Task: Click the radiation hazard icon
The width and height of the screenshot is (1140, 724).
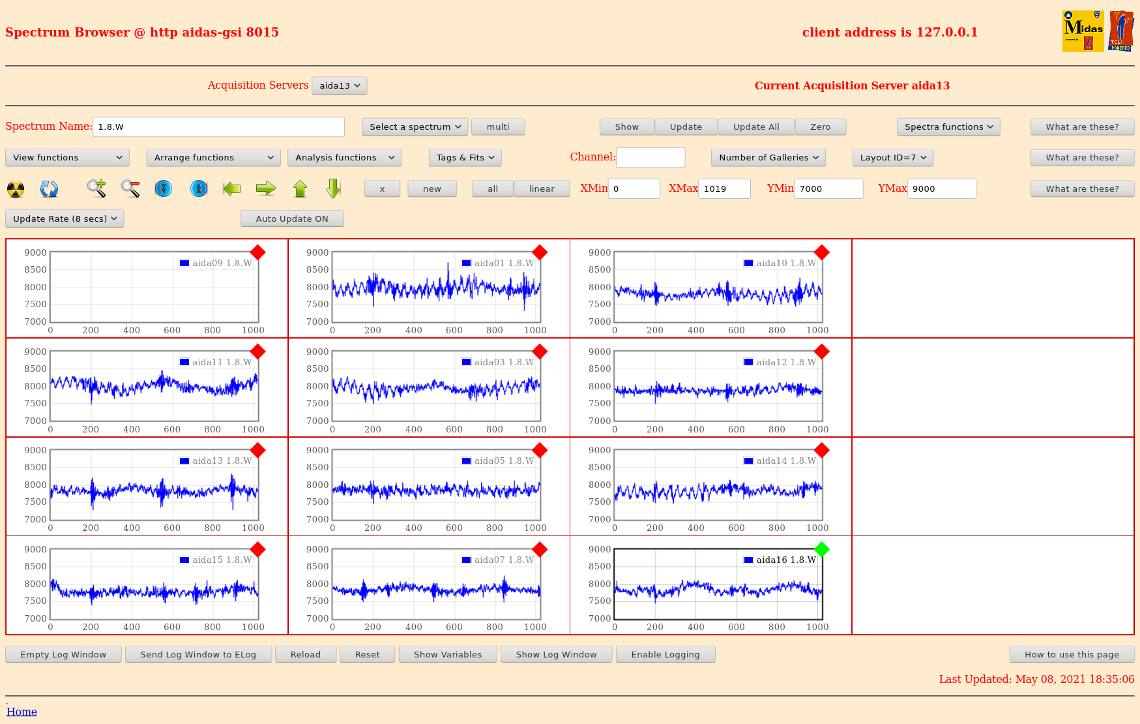Action: click(16, 189)
